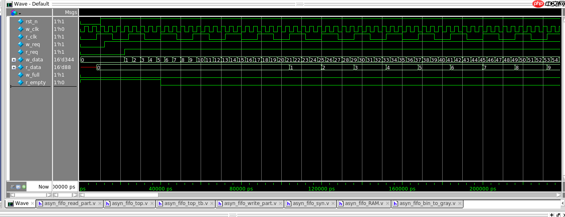Select the rst_n signal icon
Viewport: 565px width, 217px height.
tap(20, 22)
